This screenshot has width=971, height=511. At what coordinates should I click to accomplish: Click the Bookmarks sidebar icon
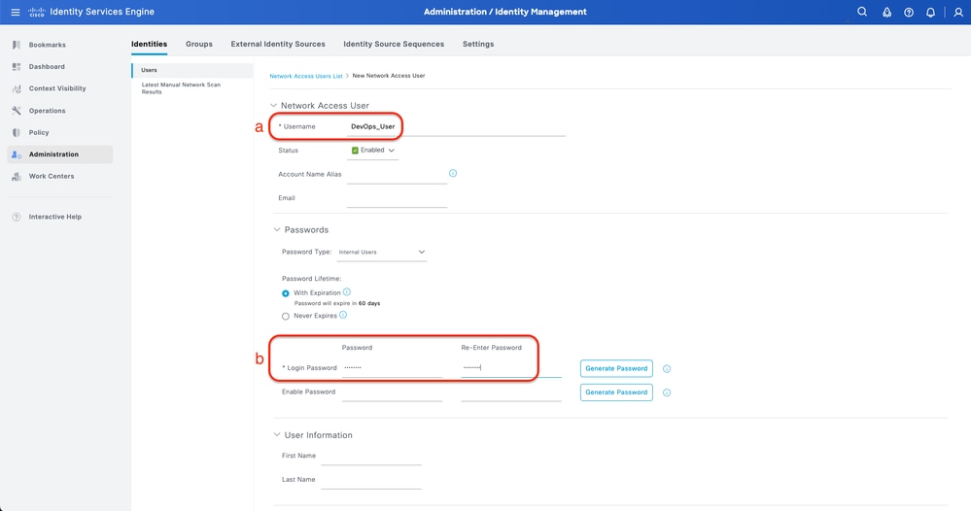tap(17, 45)
